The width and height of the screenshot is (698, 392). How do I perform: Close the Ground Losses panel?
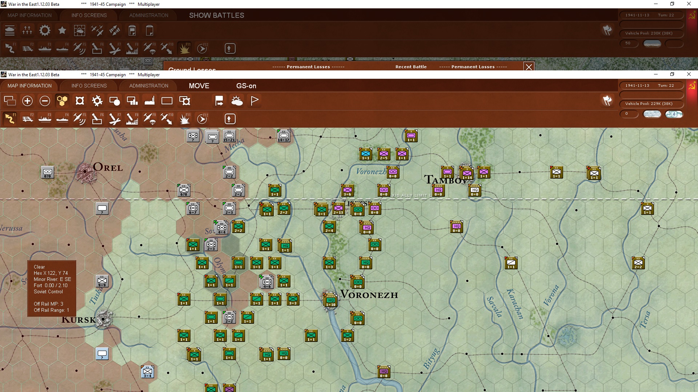click(x=529, y=66)
